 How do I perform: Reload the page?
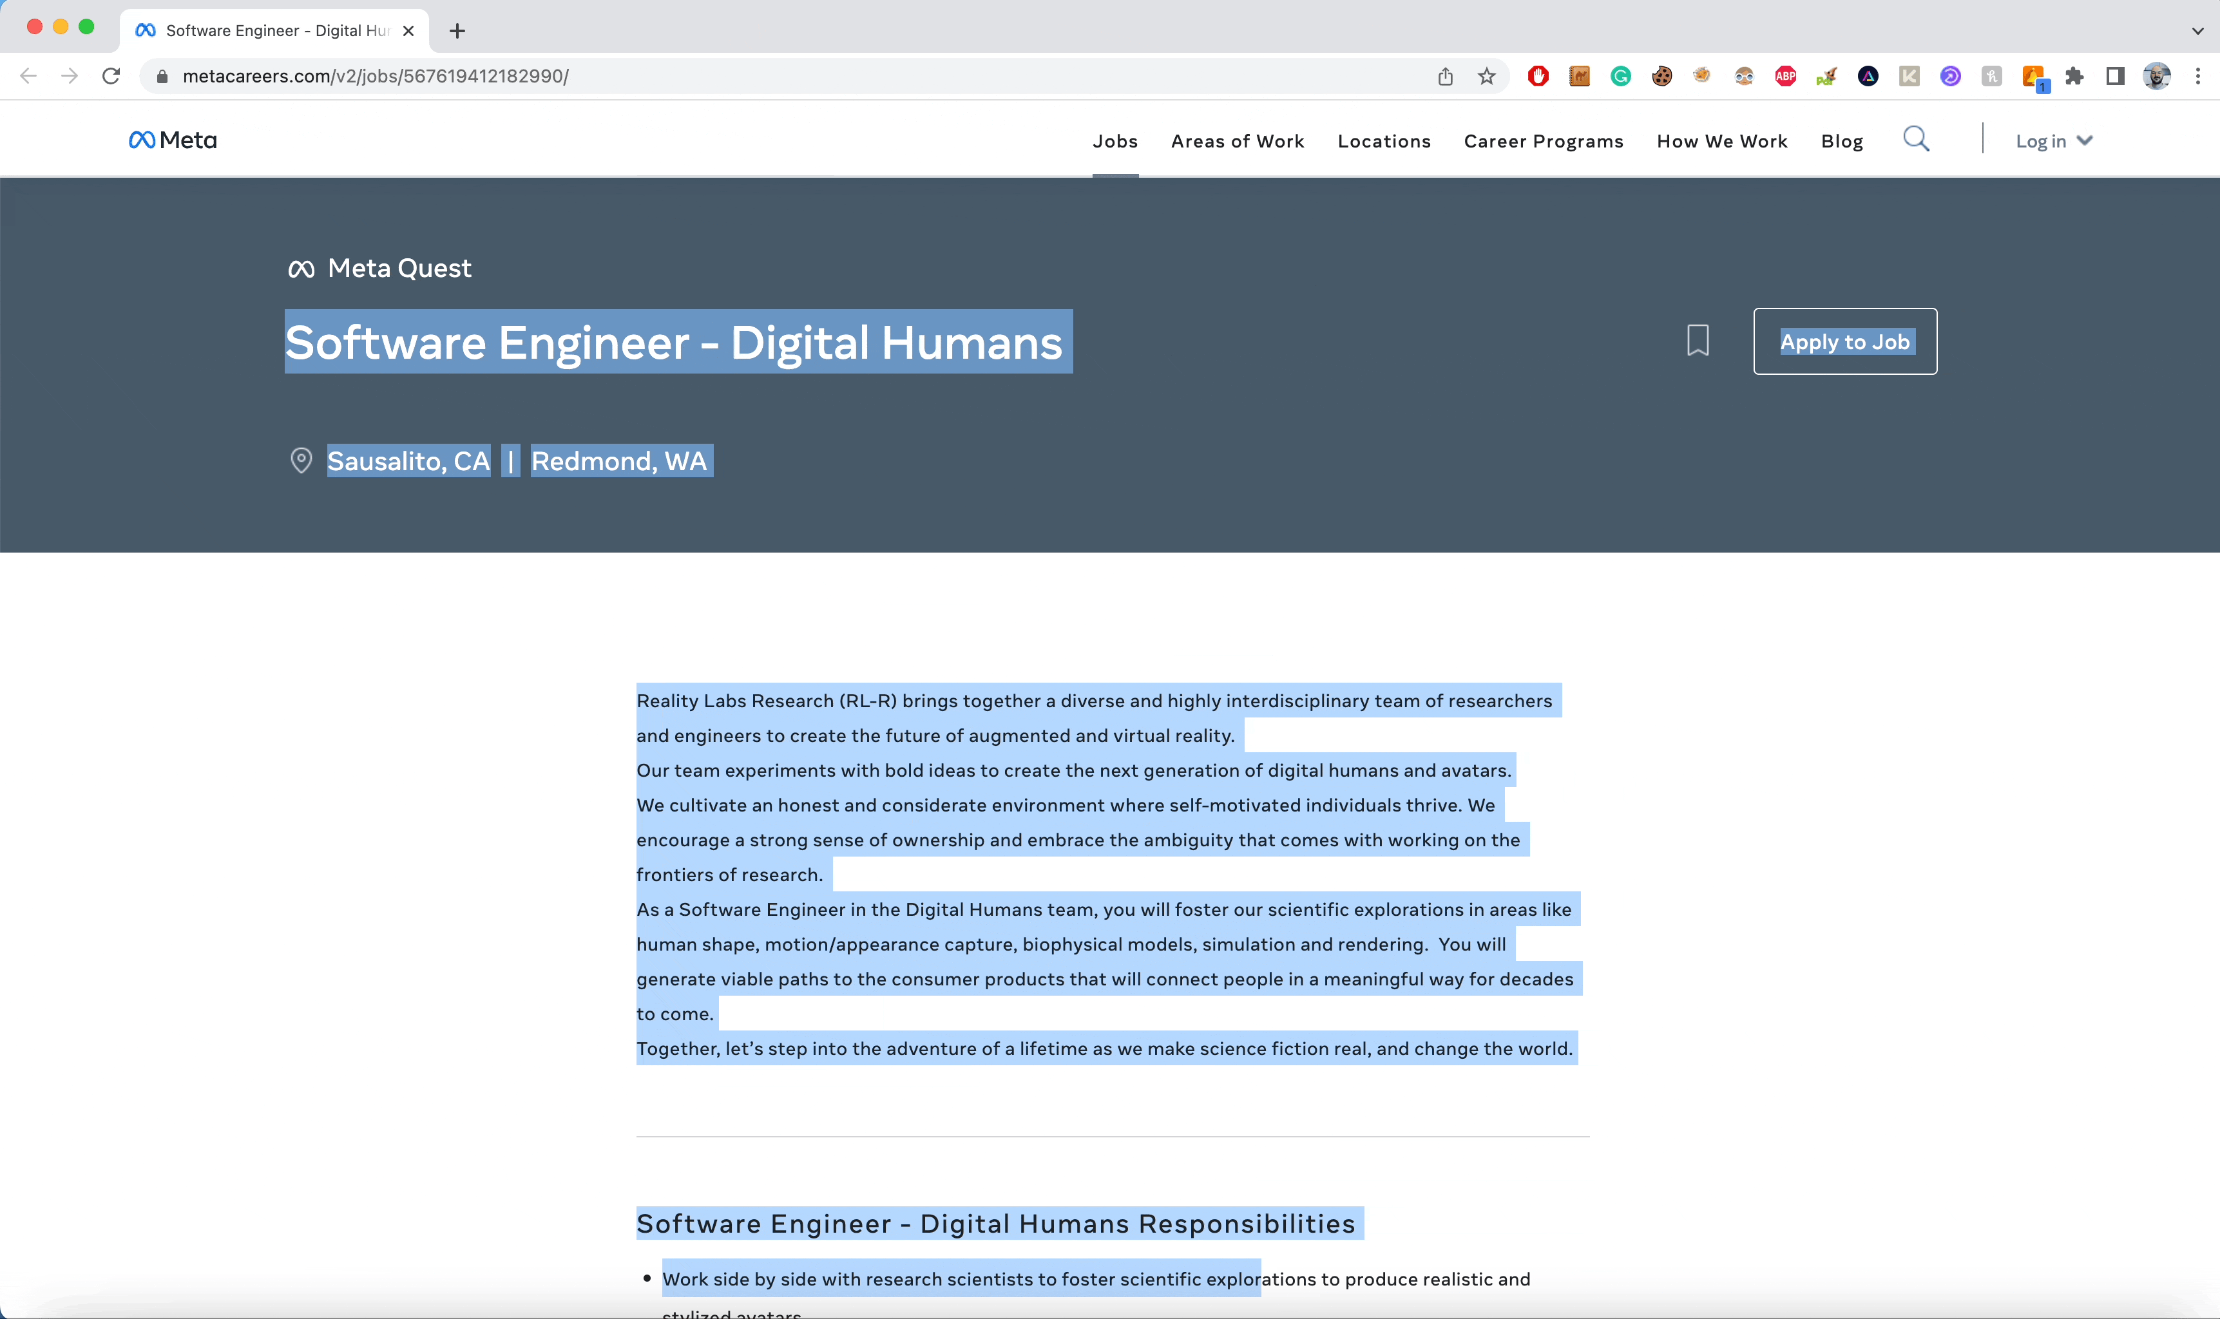coord(111,77)
